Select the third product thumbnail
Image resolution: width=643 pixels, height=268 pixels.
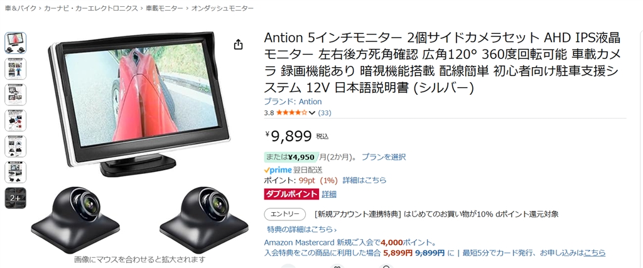[x=16, y=95]
